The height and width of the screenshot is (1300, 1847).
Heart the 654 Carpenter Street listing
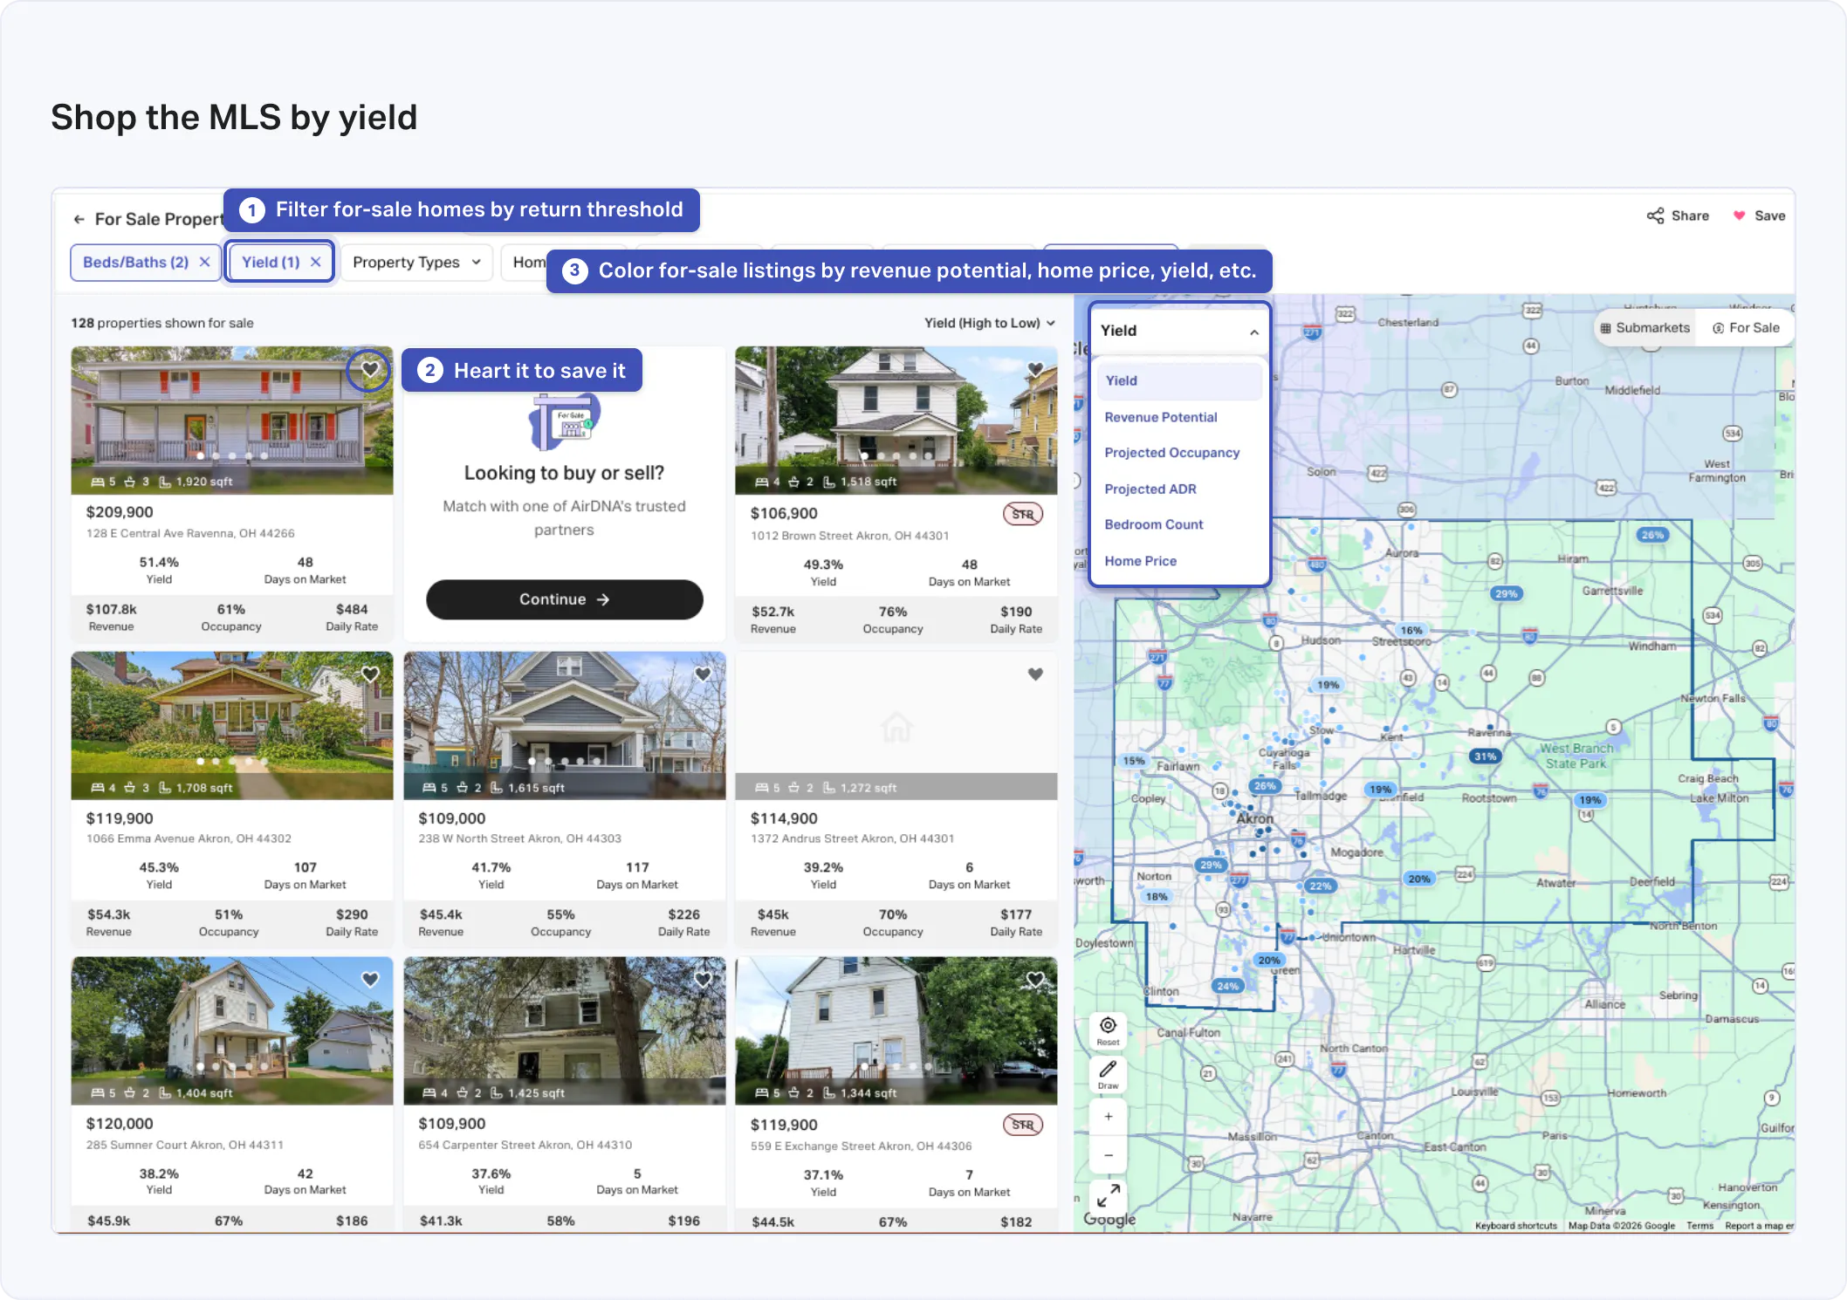tap(703, 980)
